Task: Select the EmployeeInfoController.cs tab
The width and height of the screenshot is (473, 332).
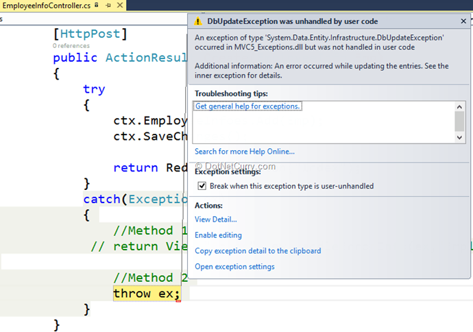Action: (46, 5)
